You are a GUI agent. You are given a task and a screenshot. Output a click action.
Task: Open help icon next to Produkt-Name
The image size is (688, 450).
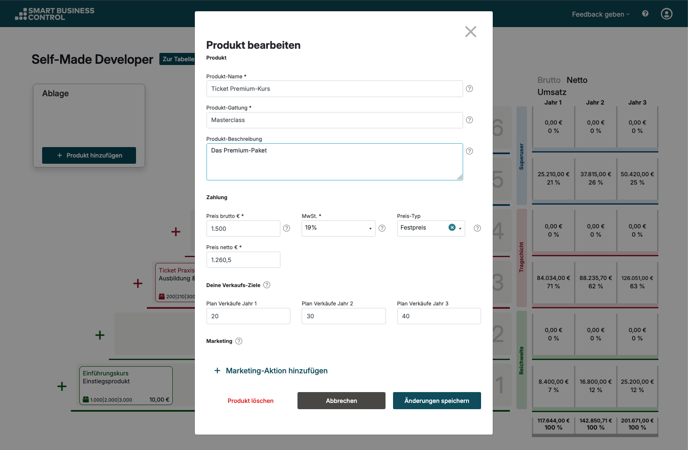[x=469, y=89]
